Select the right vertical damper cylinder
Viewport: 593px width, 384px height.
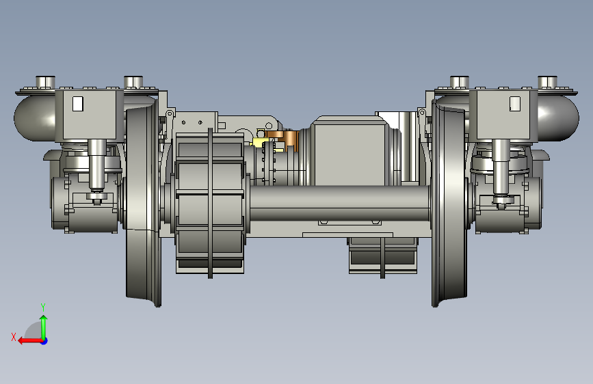pyautogui.click(x=501, y=165)
